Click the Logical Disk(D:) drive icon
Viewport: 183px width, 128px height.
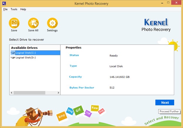click(x=13, y=58)
